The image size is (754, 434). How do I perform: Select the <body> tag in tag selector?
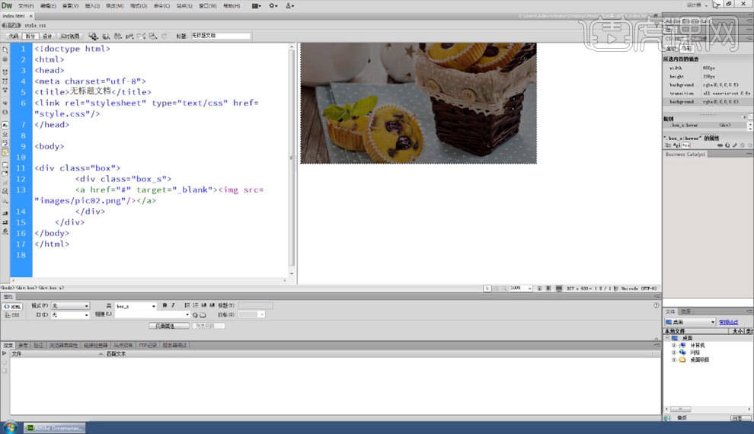7,288
